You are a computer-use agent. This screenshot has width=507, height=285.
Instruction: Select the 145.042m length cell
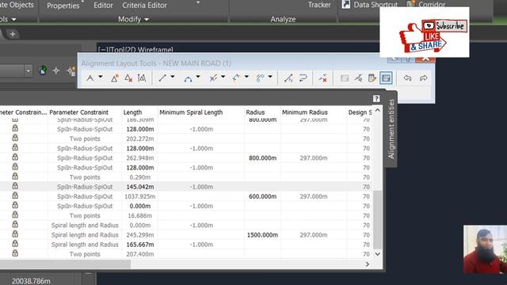139,187
